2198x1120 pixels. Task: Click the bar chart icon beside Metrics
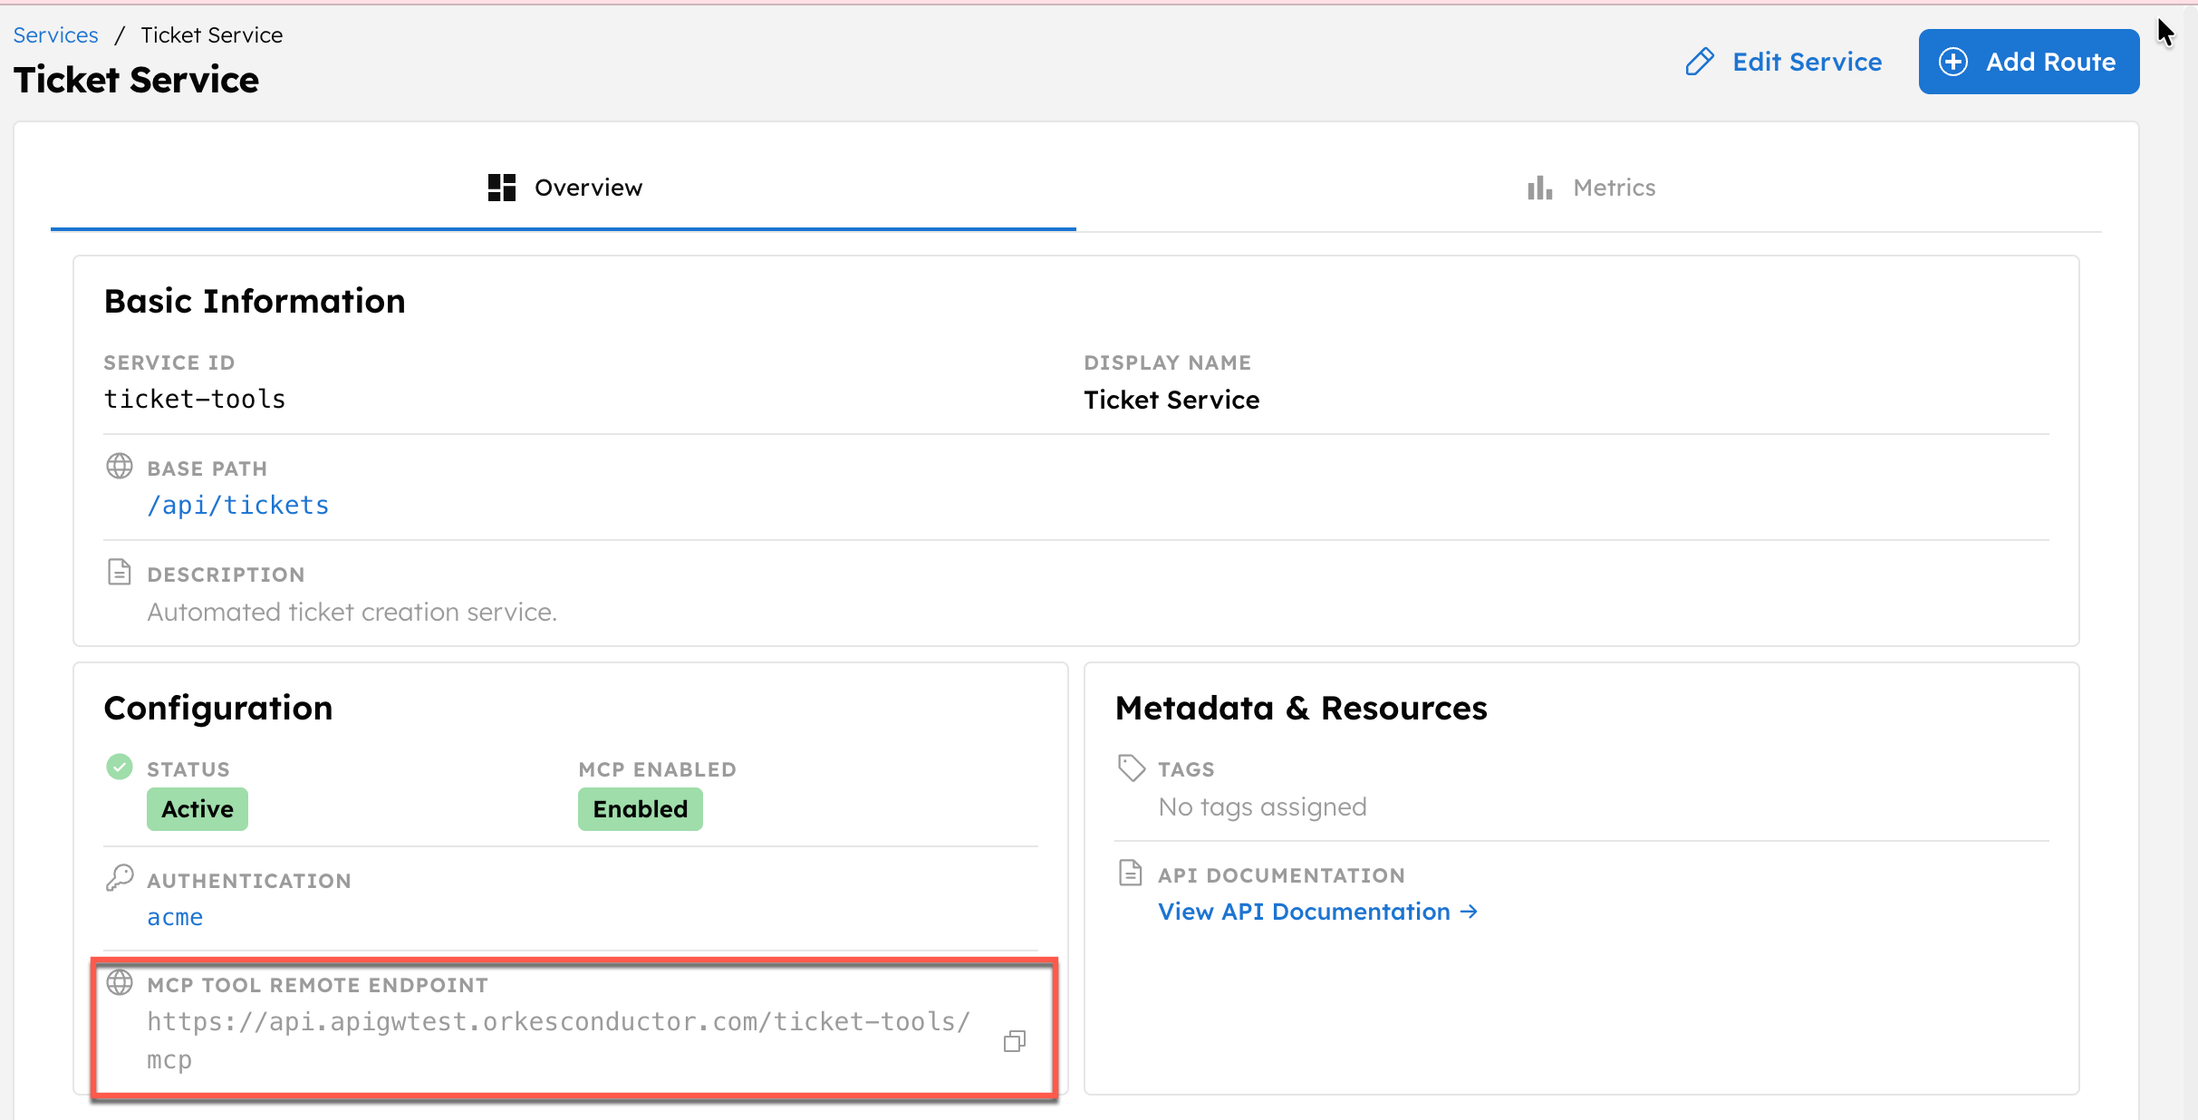(1540, 188)
